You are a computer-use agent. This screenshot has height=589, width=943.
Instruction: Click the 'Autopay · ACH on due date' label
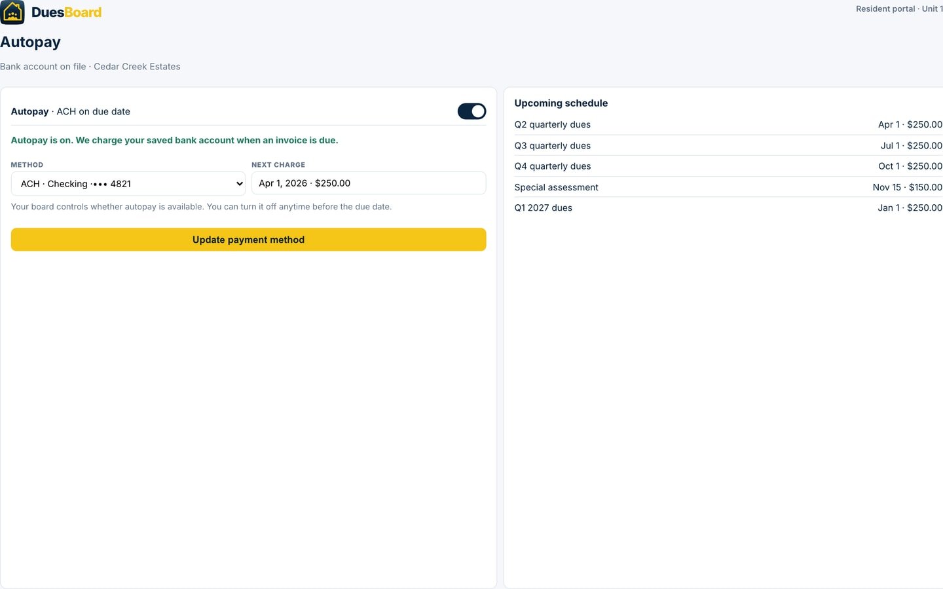tap(71, 112)
